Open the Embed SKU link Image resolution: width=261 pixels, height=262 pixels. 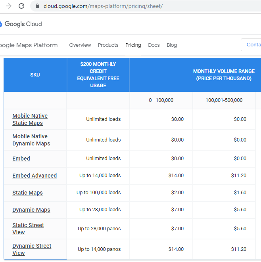21,159
